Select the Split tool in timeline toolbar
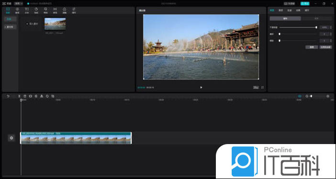Image resolution: width=336 pixels, height=179 pixels. (19, 96)
